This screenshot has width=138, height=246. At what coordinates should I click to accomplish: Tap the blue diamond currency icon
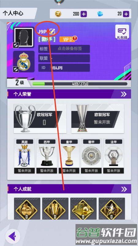click(x=100, y=14)
